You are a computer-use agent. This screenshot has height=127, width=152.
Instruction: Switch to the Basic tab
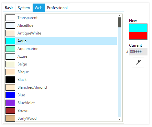click(x=9, y=8)
